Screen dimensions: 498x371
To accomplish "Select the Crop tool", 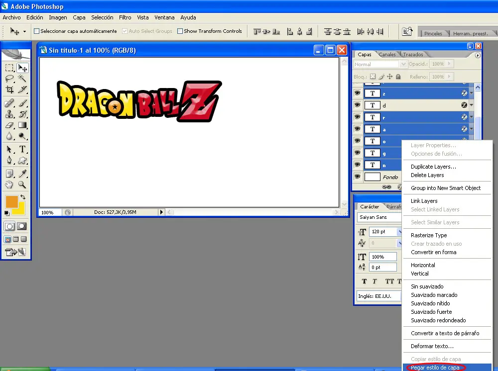I will pos(9,90).
